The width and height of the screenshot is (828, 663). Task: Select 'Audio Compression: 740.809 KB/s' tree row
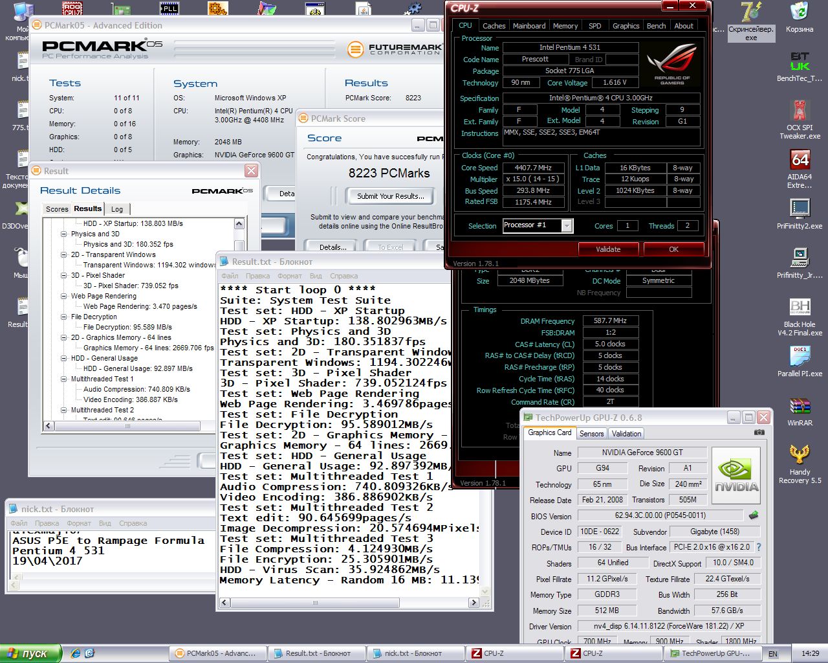coord(136,389)
